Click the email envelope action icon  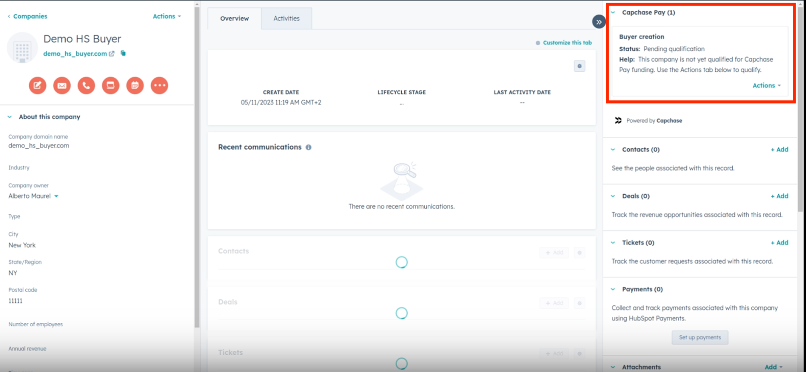62,85
